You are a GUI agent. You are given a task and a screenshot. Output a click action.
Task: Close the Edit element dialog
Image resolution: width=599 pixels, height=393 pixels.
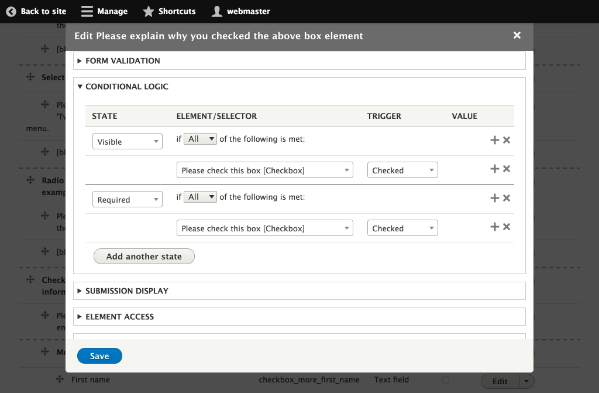coord(517,35)
